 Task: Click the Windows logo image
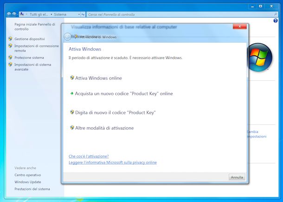tap(260, 58)
